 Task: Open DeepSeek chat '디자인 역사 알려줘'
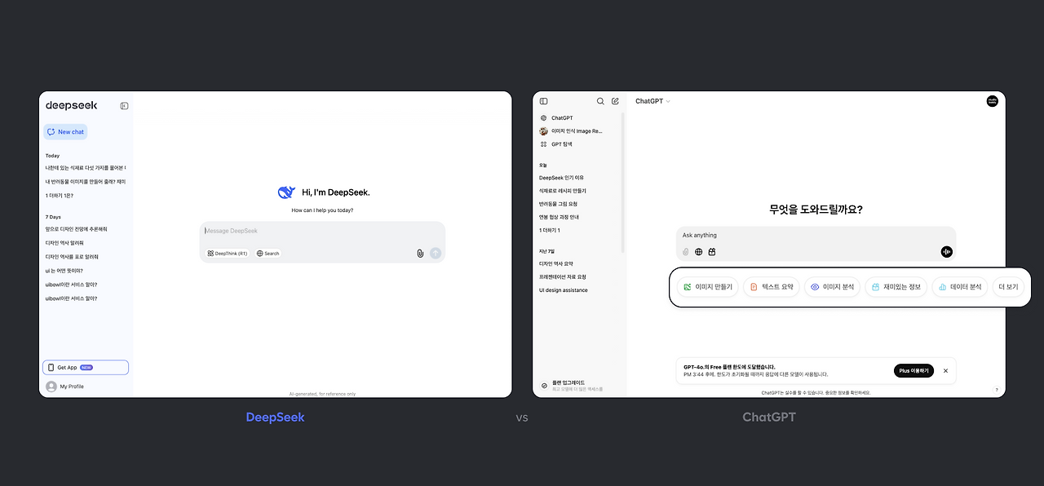click(x=64, y=243)
